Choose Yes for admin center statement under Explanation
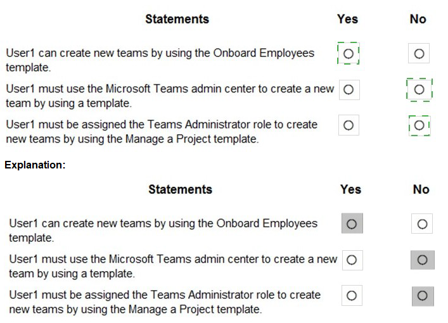The image size is (448, 323). coord(352,260)
